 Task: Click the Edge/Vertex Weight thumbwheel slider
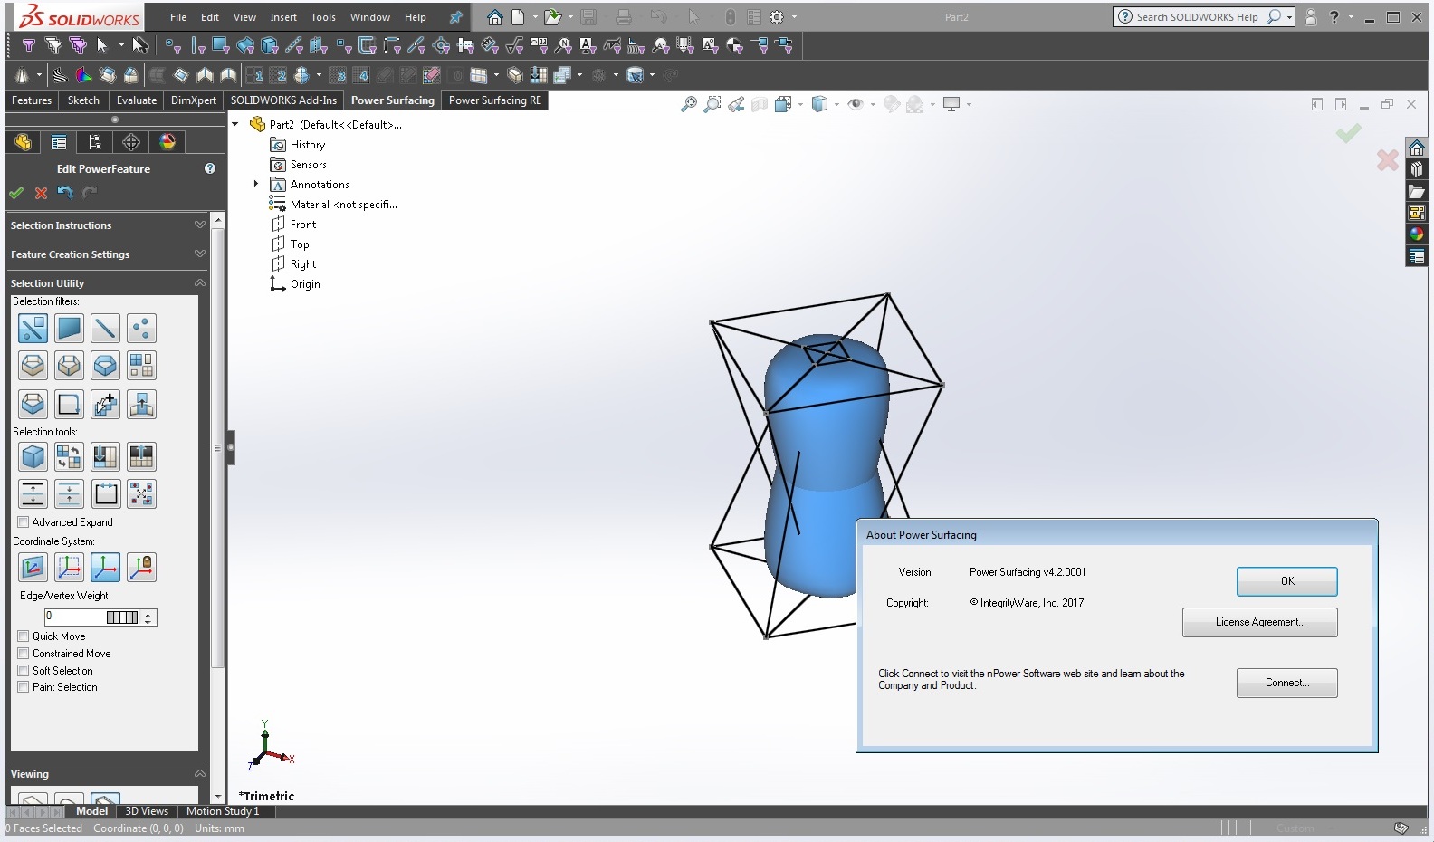coord(122,617)
